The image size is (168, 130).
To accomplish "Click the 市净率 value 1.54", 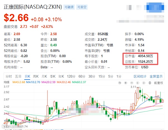I will pos(141,45).
